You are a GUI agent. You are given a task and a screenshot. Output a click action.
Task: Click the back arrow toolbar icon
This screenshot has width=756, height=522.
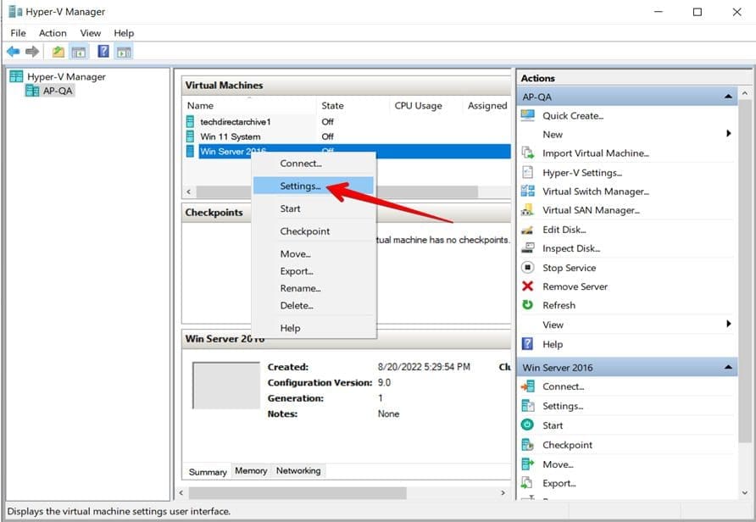point(13,52)
